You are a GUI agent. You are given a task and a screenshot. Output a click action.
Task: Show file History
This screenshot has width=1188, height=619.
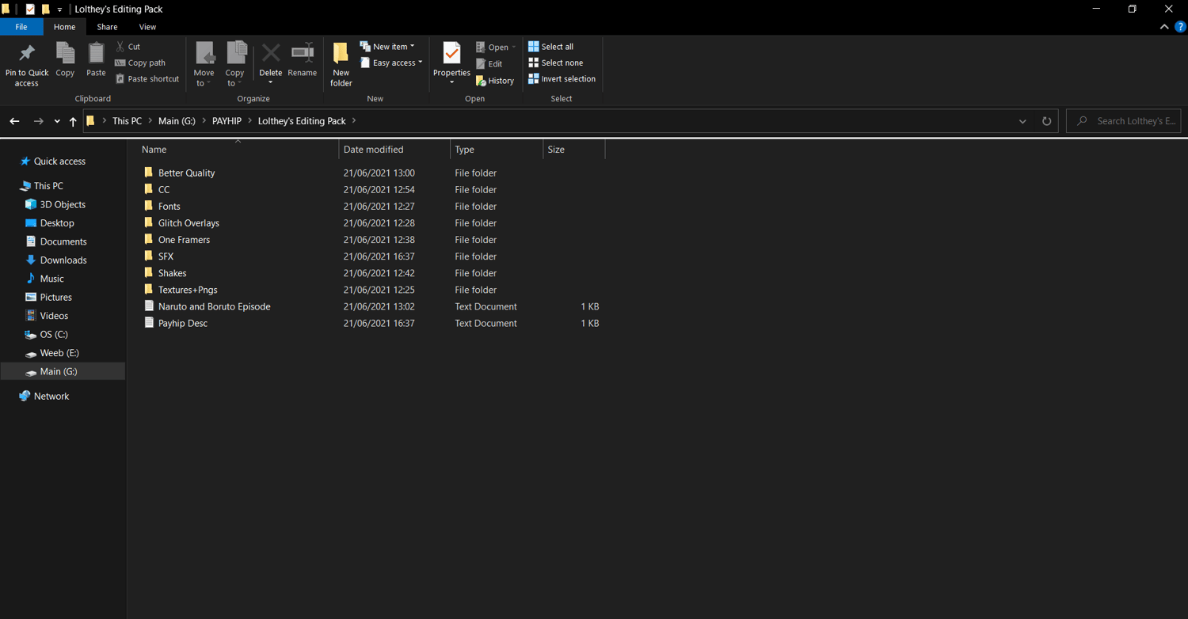pyautogui.click(x=495, y=81)
